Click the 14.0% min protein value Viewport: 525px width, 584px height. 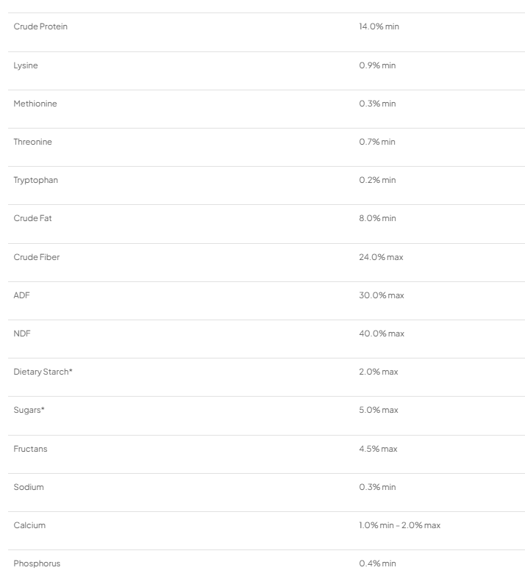point(379,27)
